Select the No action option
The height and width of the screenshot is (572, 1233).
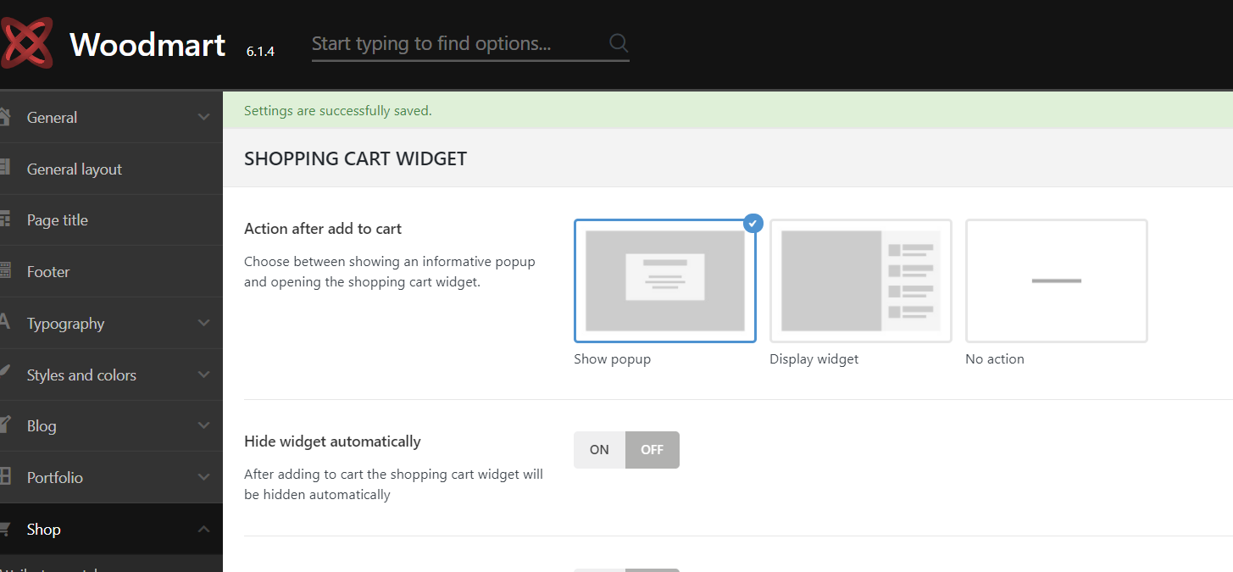[1056, 280]
